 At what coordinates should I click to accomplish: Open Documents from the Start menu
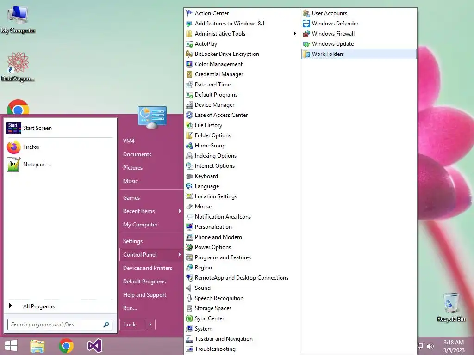click(151, 154)
